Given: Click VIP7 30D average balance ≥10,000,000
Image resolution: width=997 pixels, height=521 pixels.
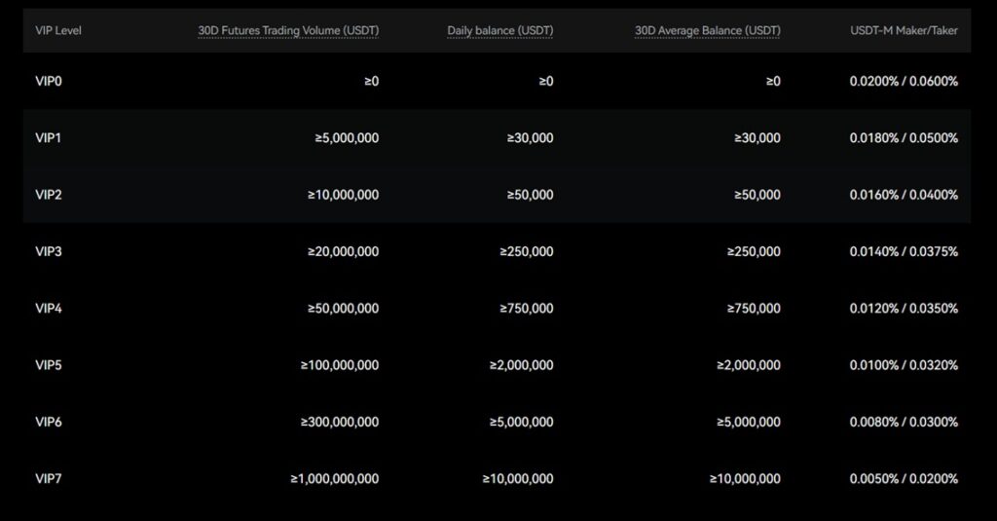Looking at the screenshot, I should coord(745,478).
